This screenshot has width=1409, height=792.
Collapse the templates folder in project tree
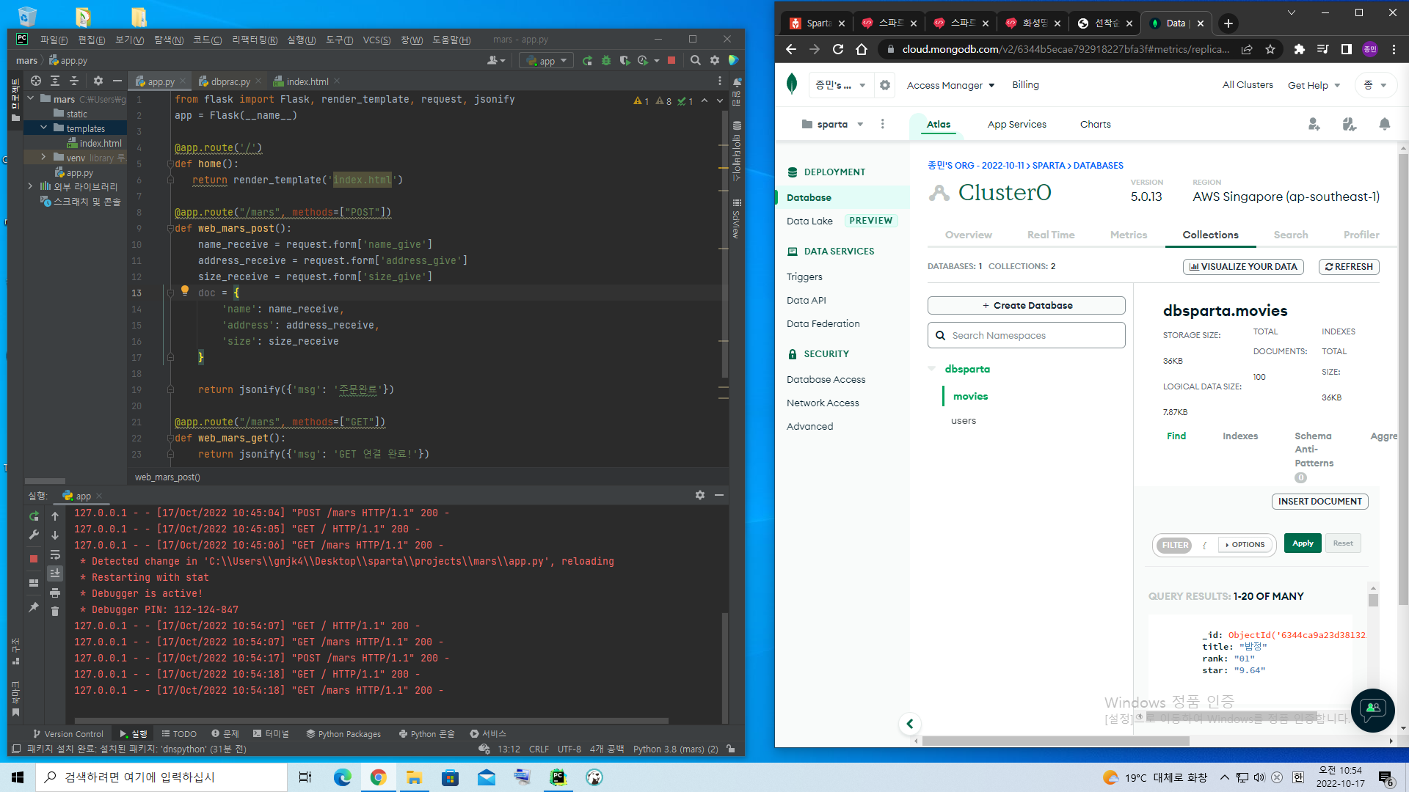tap(43, 128)
